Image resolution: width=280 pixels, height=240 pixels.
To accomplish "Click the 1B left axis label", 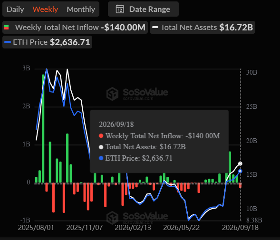I will [x=26, y=144].
